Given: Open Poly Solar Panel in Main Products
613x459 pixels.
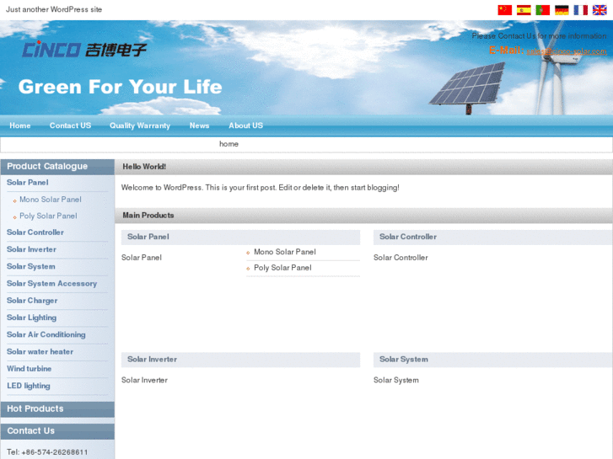Looking at the screenshot, I should point(282,268).
